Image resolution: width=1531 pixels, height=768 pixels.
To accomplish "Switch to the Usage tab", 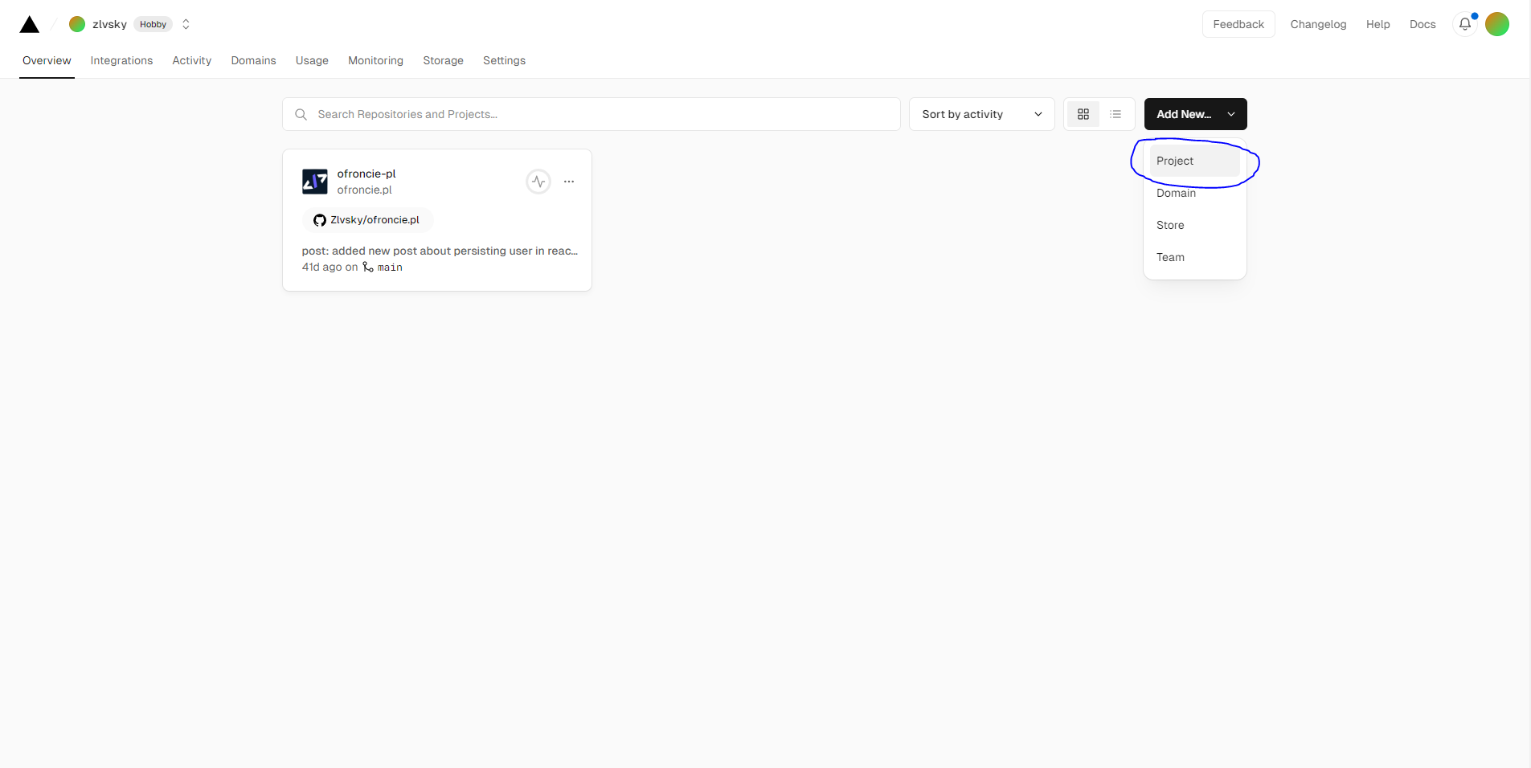I will tap(312, 60).
